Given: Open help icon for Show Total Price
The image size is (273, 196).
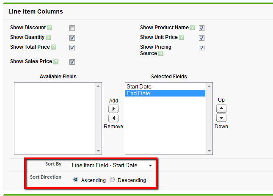Looking at the screenshot, I should (x=54, y=47).
